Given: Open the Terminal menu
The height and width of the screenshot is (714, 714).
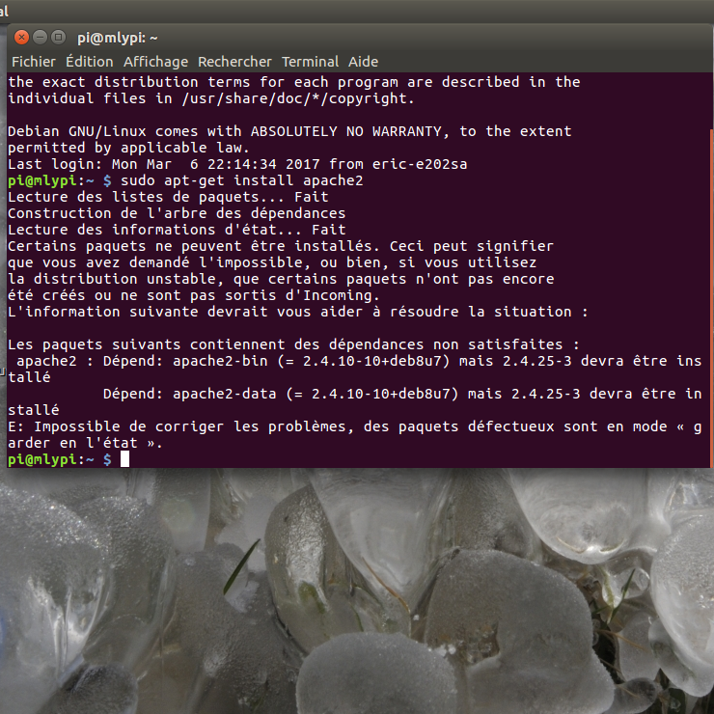Looking at the screenshot, I should point(310,62).
